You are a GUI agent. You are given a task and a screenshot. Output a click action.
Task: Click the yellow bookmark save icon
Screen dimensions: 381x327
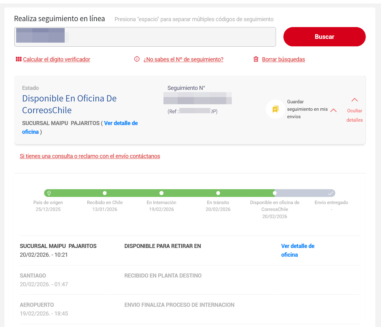(x=275, y=109)
